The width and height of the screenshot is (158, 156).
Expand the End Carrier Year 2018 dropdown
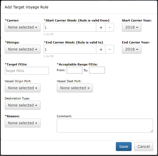[132, 49]
